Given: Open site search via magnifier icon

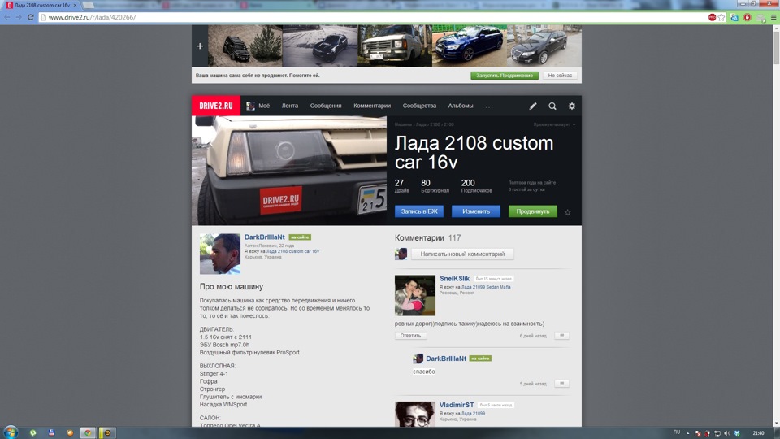Looking at the screenshot, I should click(552, 106).
